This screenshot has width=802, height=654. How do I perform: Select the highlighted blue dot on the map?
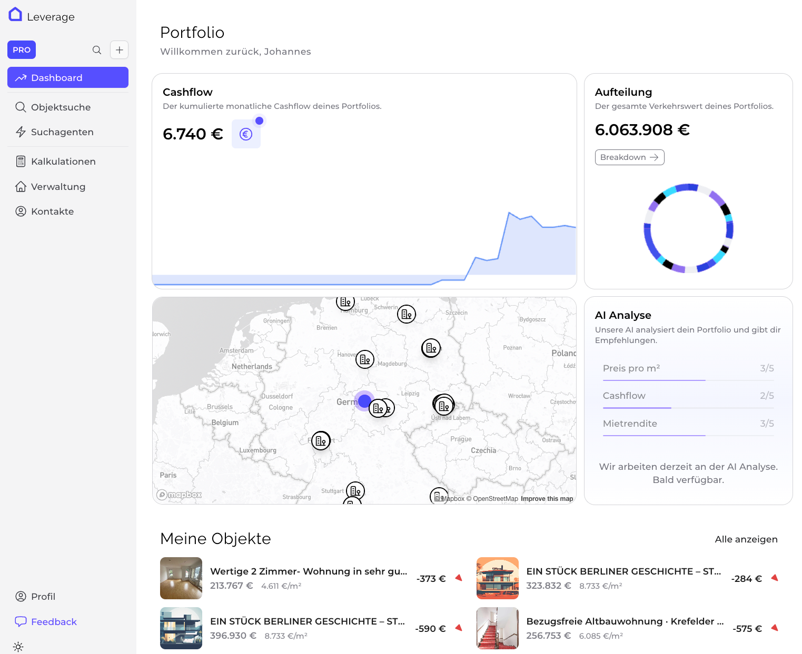(365, 401)
